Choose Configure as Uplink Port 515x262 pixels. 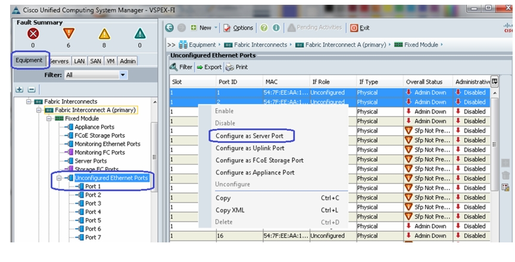click(x=250, y=148)
